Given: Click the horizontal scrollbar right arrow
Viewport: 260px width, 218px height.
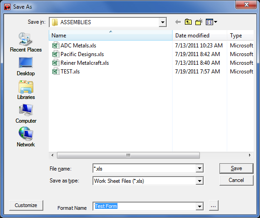Looking at the screenshot, I should tap(250, 155).
